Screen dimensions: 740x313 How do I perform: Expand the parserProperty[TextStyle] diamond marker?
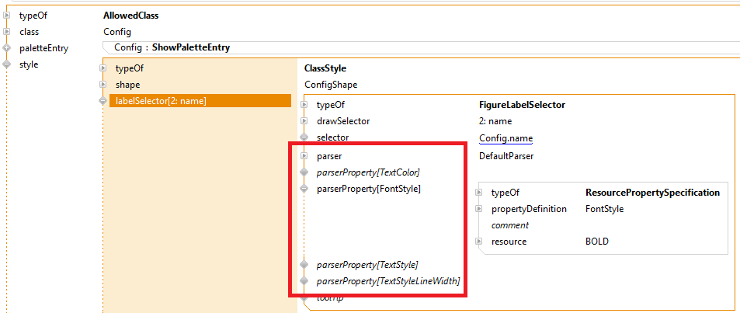coord(304,265)
